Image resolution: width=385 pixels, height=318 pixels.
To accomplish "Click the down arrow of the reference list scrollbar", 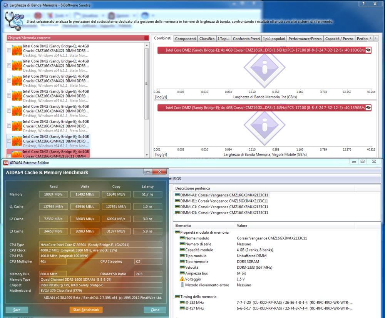I will [147, 155].
